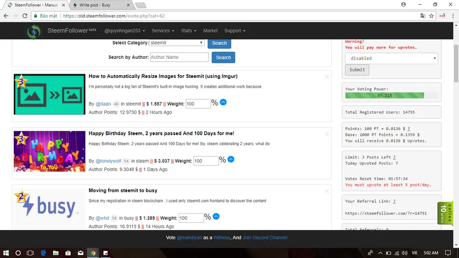
Task: Click the browser address bar URL
Action: [114, 16]
